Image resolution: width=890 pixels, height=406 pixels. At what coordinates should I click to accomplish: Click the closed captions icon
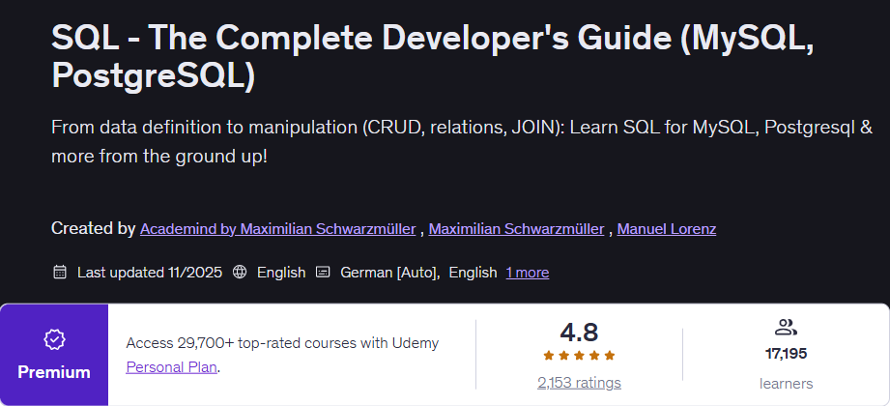coord(323,273)
